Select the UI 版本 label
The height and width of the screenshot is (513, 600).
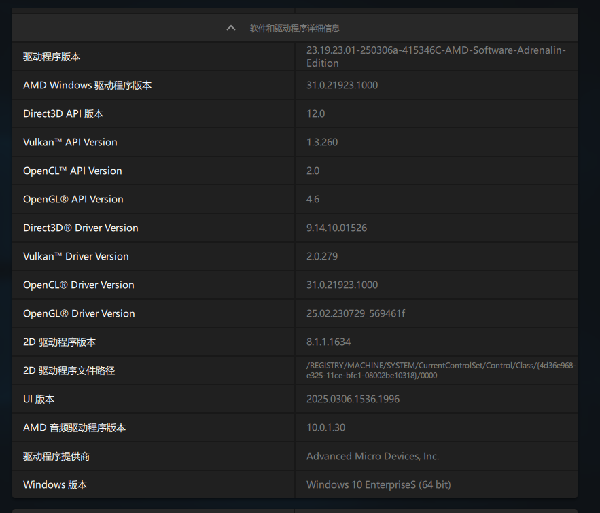[39, 399]
